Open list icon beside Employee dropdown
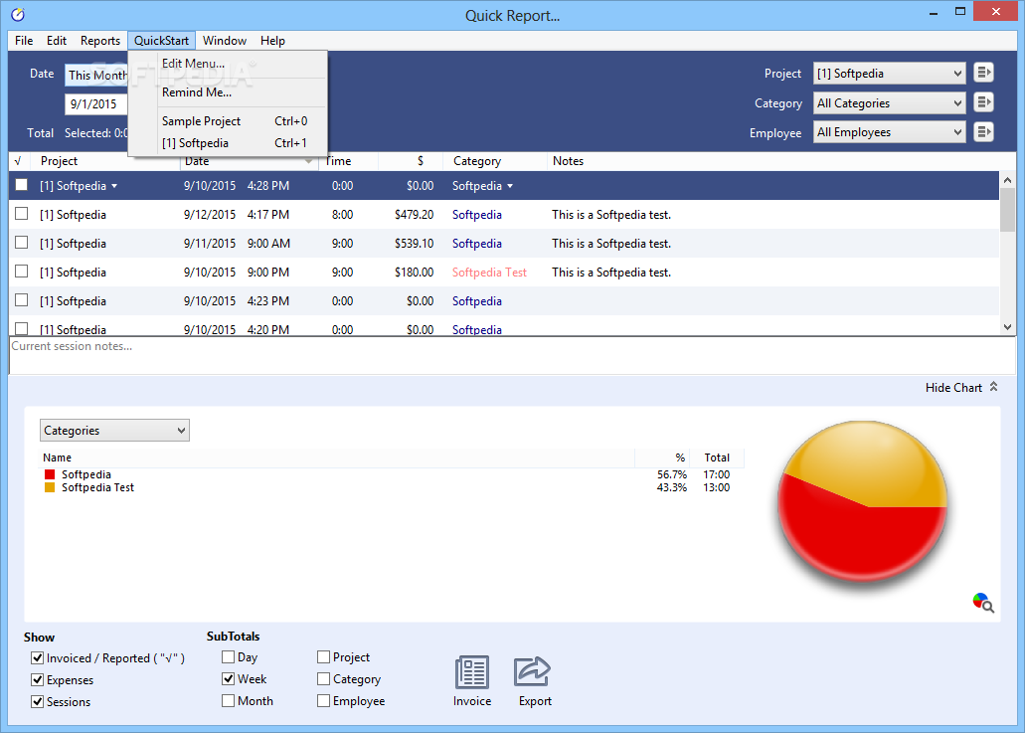 pos(983,132)
